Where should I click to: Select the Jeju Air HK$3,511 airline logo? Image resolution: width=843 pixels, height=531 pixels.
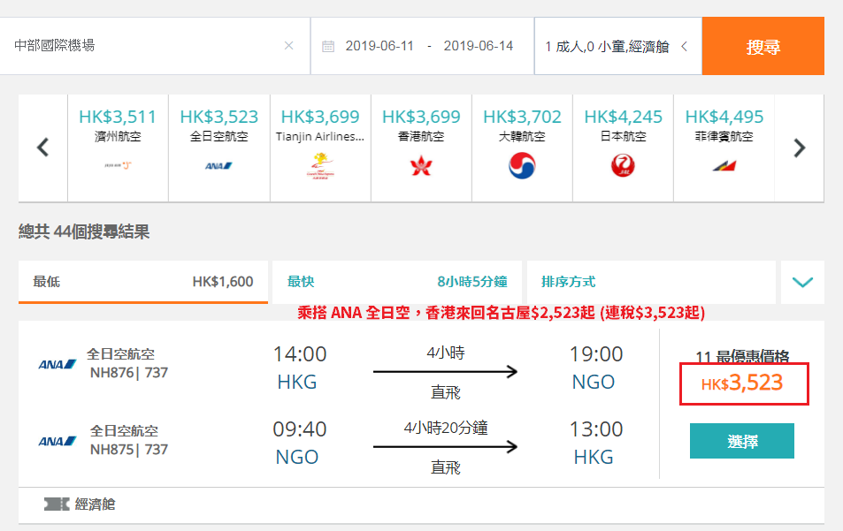118,165
